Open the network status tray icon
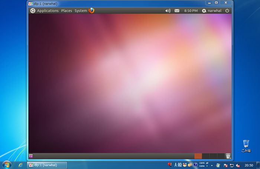The image size is (260, 169). click(232, 165)
